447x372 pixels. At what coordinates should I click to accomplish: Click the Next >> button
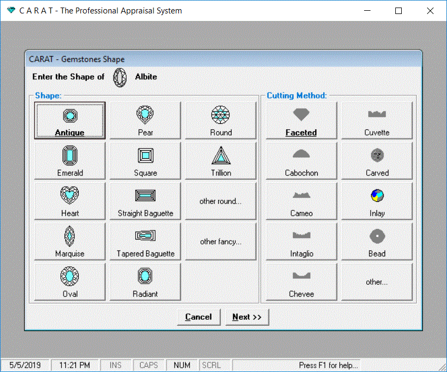[247, 317]
